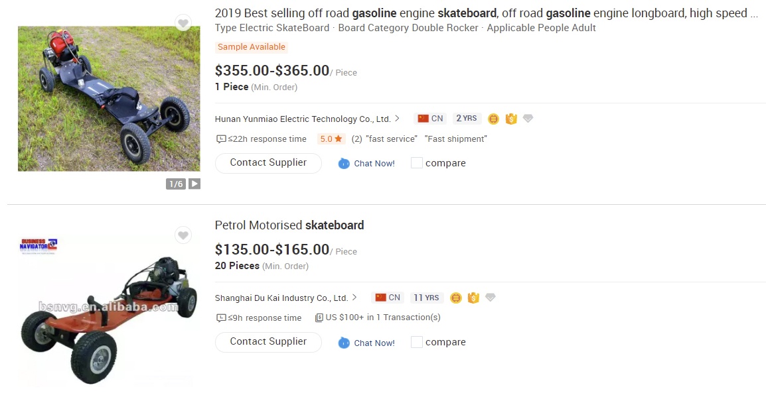The width and height of the screenshot is (766, 405).
Task: Click the trade assurance badge for Shanghai Du Kai
Action: click(473, 298)
